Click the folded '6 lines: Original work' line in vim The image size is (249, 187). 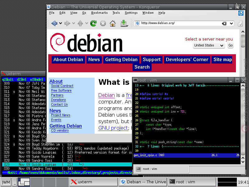click(186, 85)
